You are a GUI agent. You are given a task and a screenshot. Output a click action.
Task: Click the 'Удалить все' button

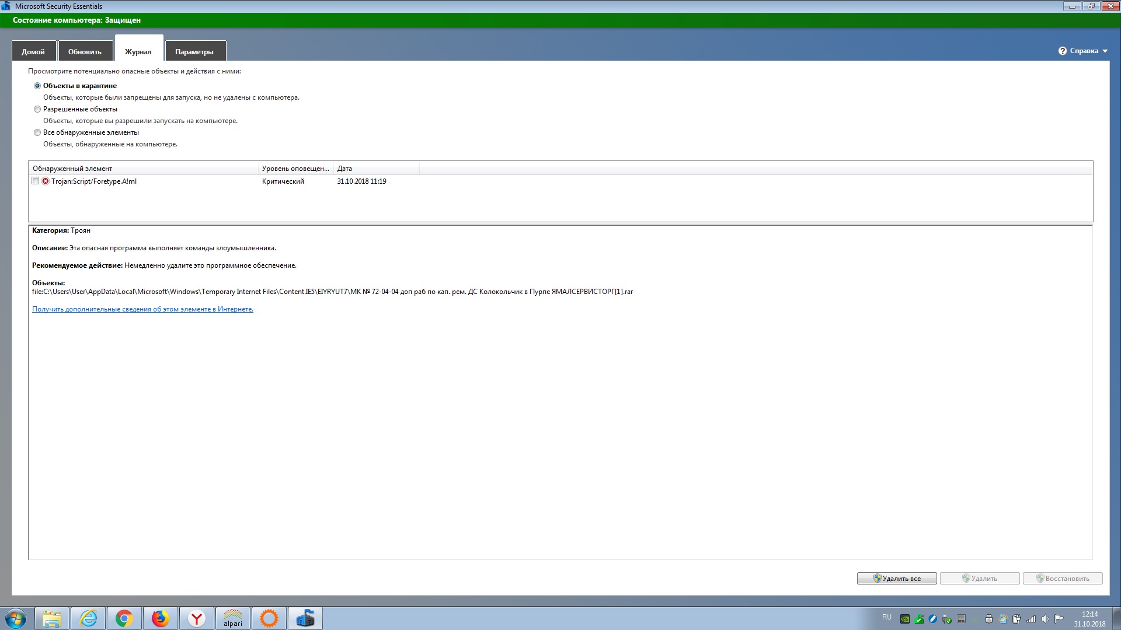(x=896, y=578)
